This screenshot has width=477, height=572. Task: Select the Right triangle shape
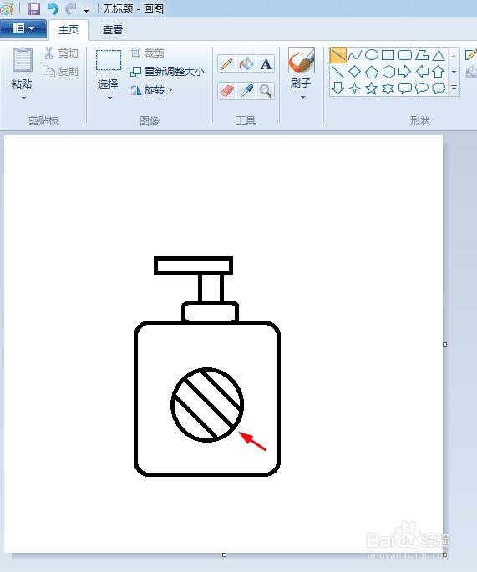[x=337, y=72]
